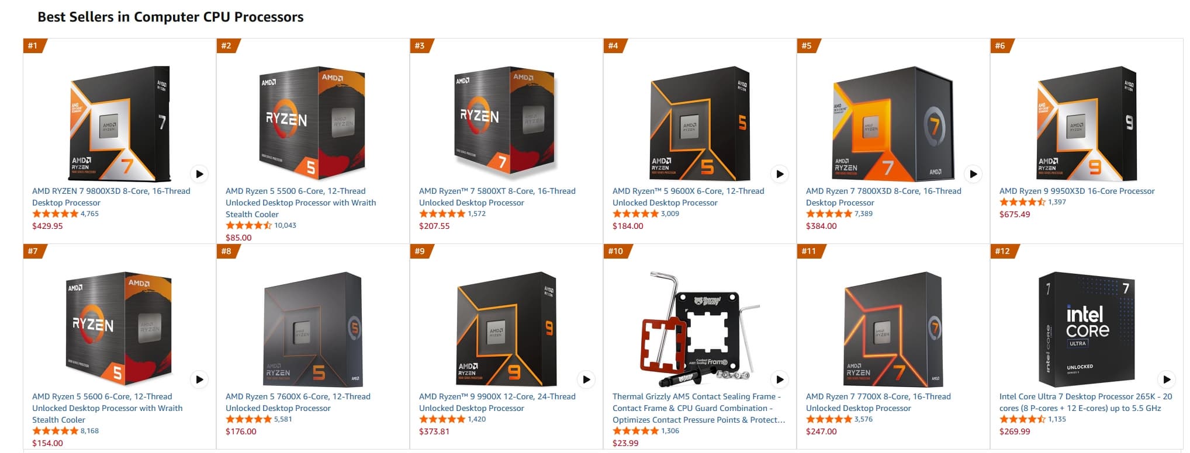Open the Ryzen 9 9950X3D box image
Image resolution: width=1190 pixels, height=453 pixels.
(1087, 123)
